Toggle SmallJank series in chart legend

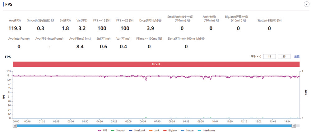(x=137, y=130)
